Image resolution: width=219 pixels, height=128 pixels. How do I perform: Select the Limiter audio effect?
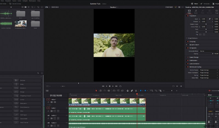(x=28, y=100)
